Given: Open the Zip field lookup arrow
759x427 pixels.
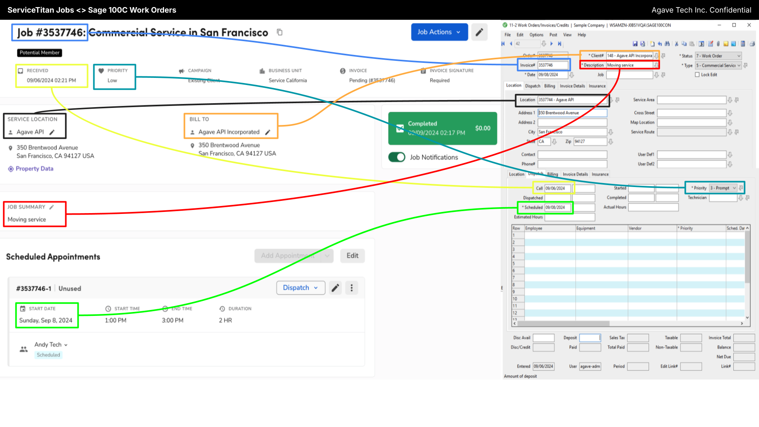Looking at the screenshot, I should (611, 142).
